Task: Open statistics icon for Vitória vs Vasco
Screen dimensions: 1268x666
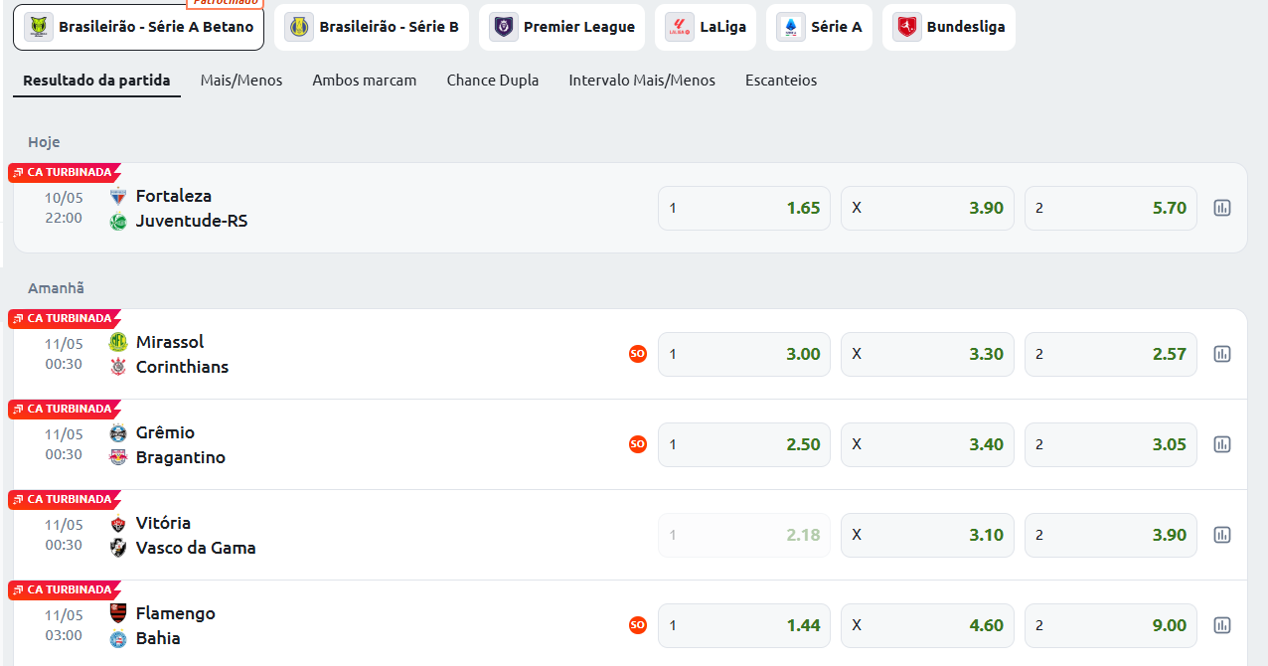Action: pos(1222,535)
